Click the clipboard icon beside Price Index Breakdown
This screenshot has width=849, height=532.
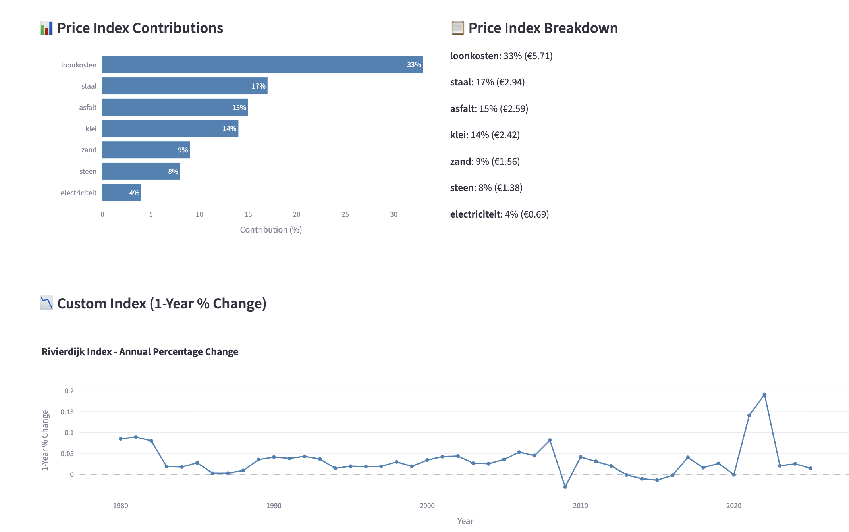point(457,28)
